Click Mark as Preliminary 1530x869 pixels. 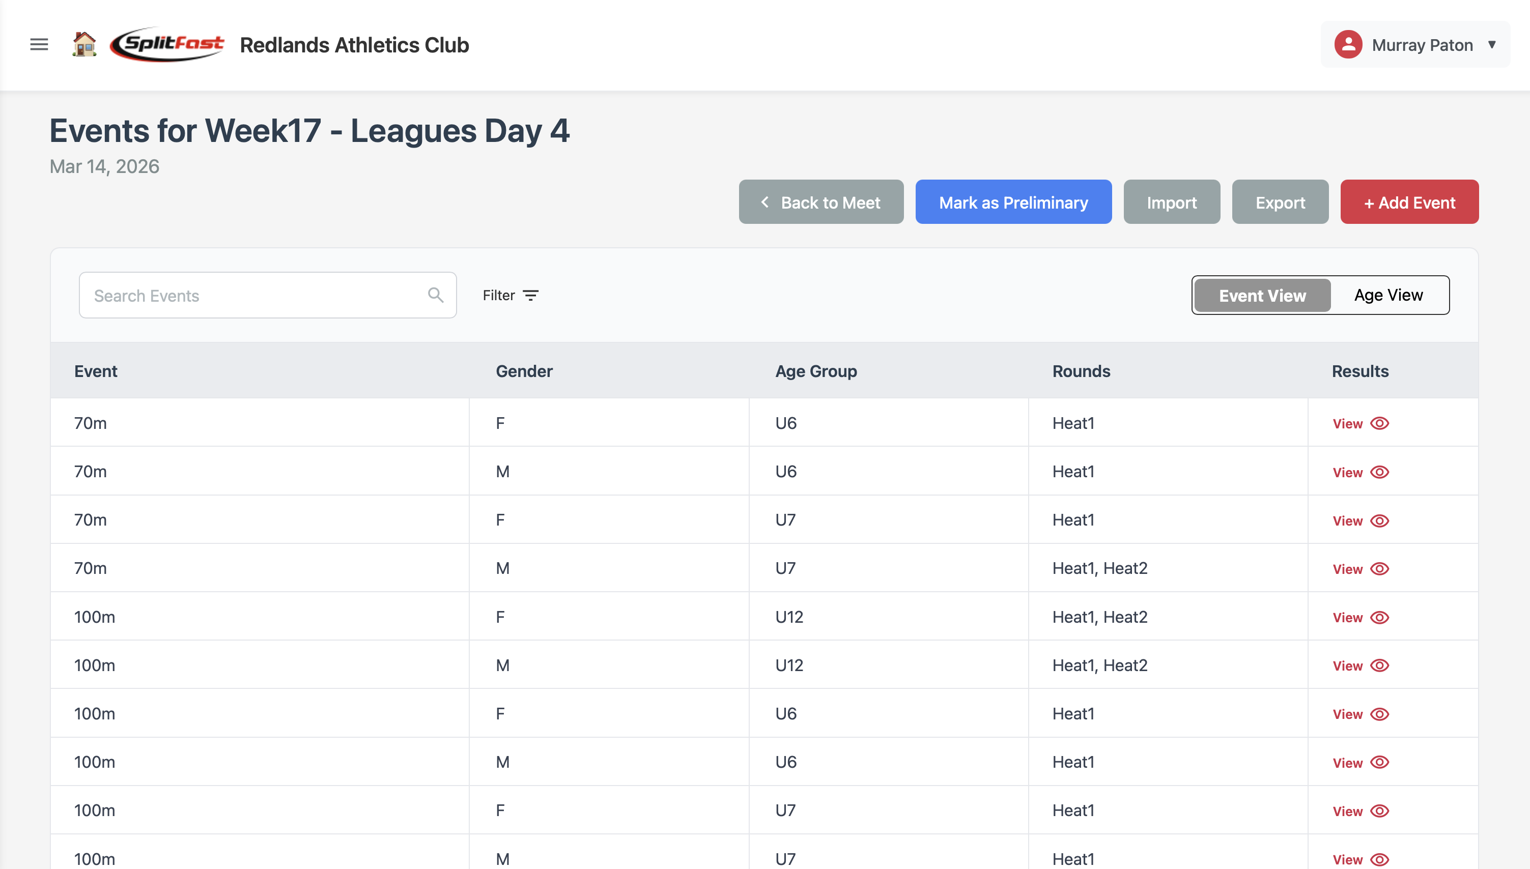click(1013, 202)
